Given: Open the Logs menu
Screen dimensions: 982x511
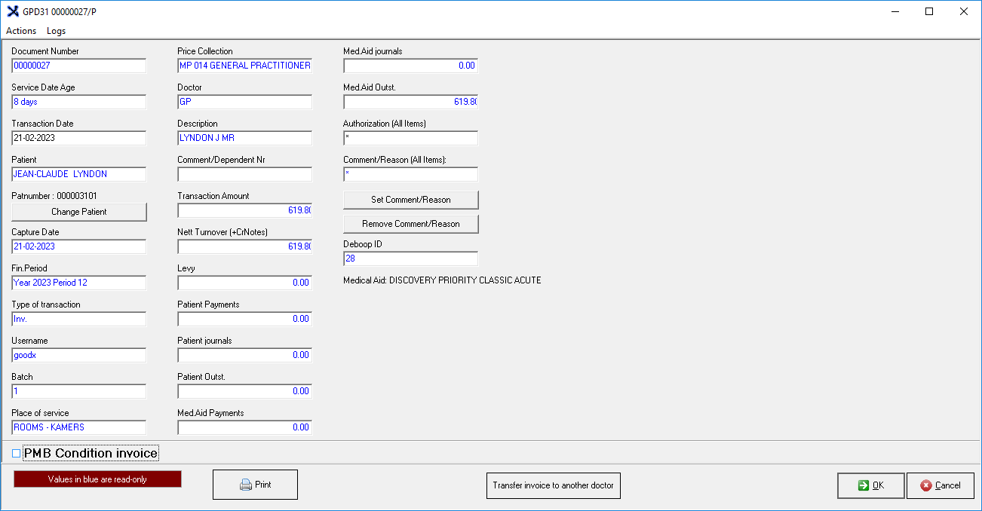Looking at the screenshot, I should [56, 31].
